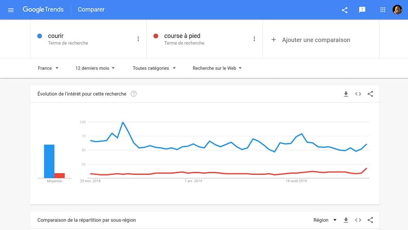
Task: Open the hamburger main menu
Action: 11,10
